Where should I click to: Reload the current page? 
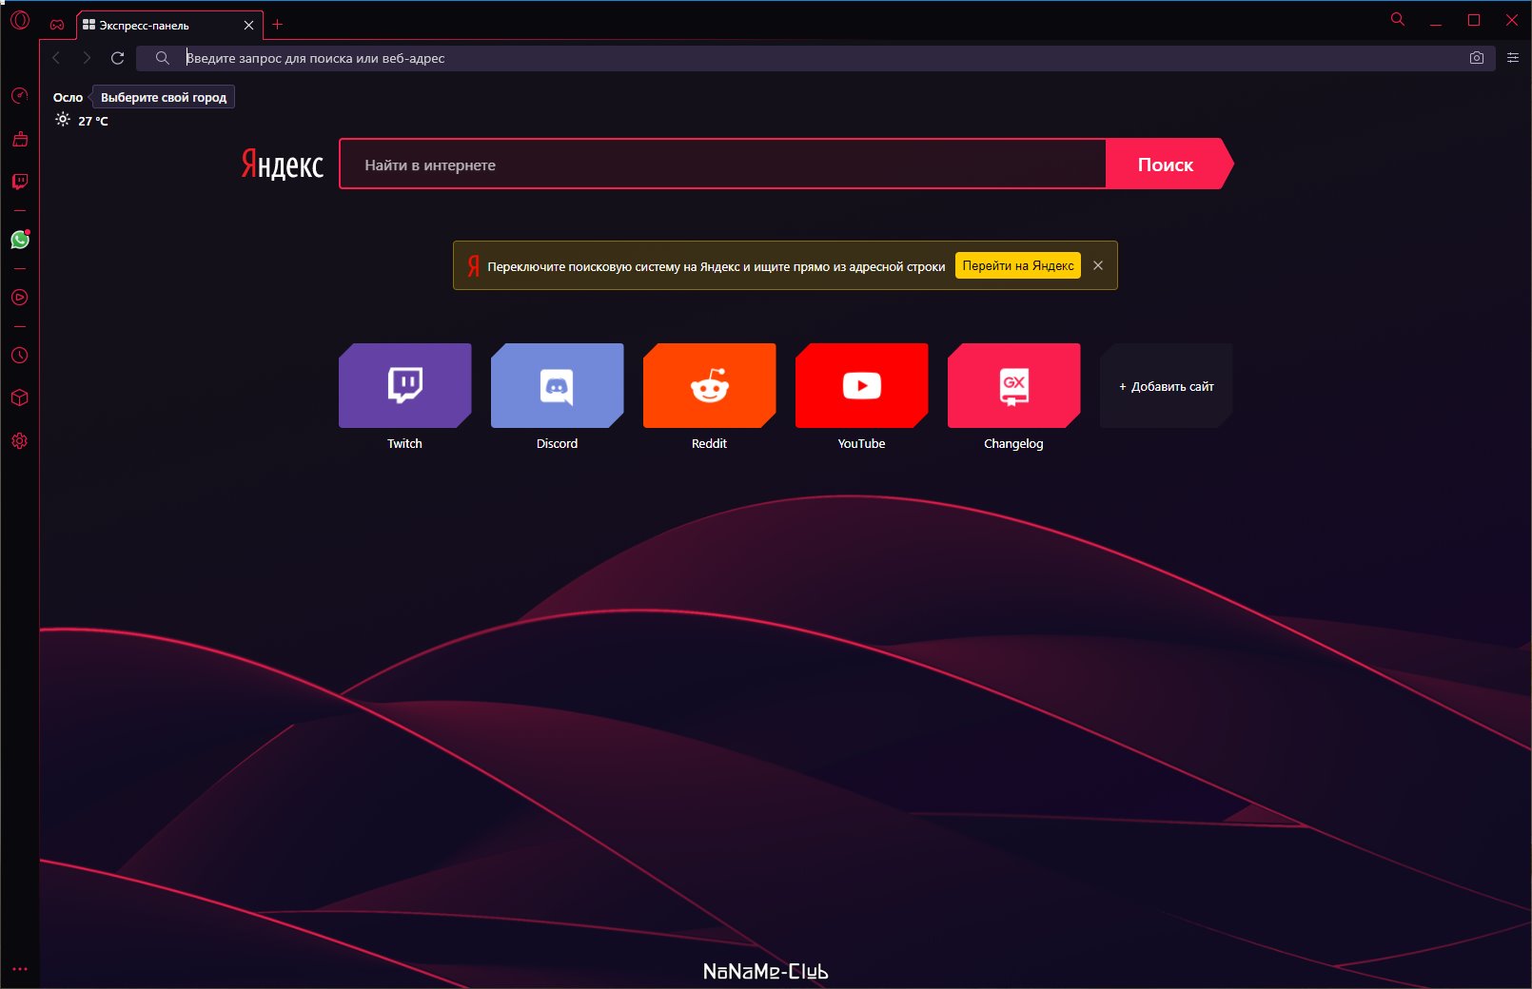(118, 58)
